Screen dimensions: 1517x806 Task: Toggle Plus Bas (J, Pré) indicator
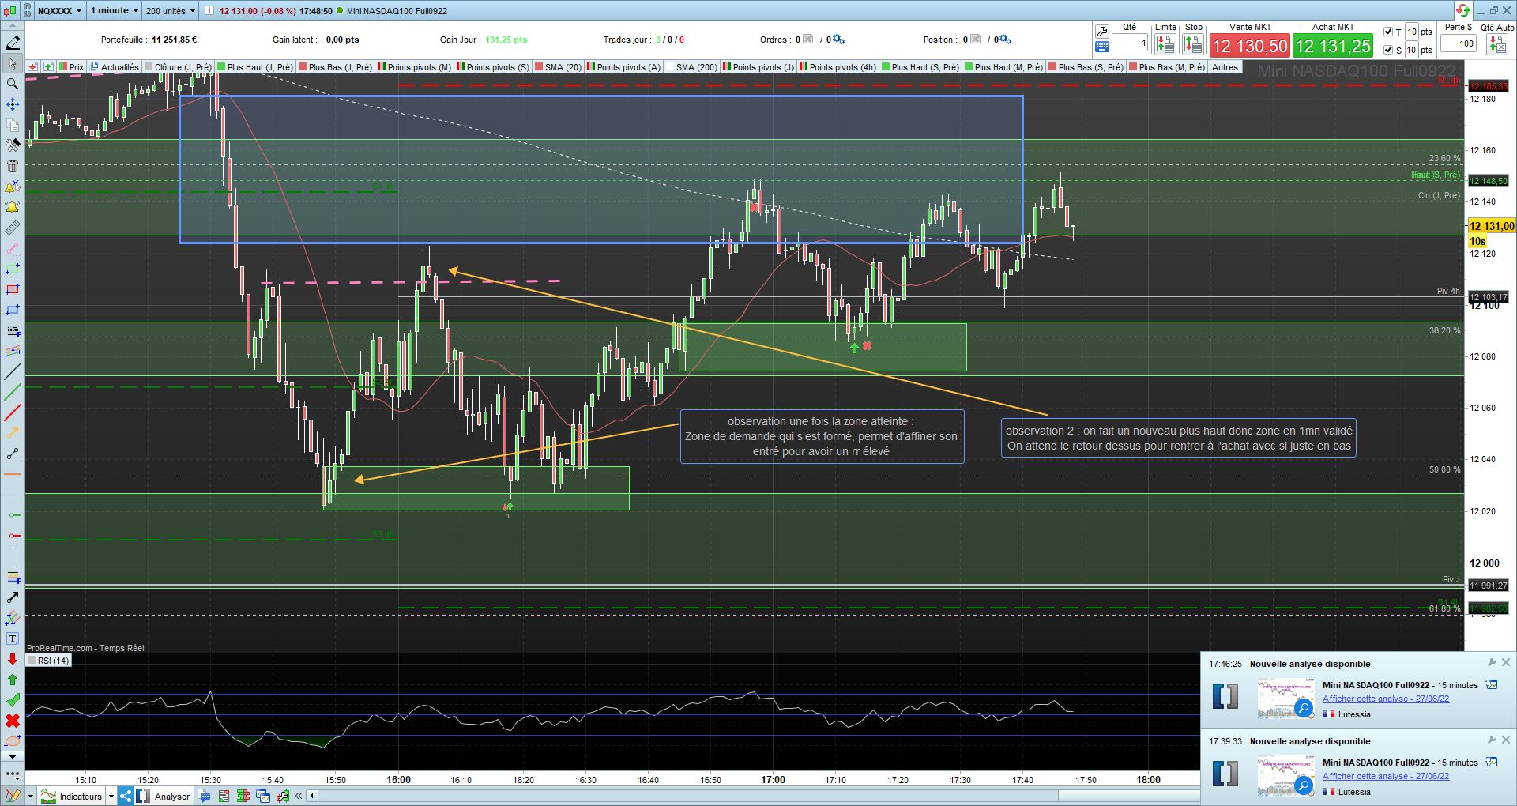[x=336, y=67]
